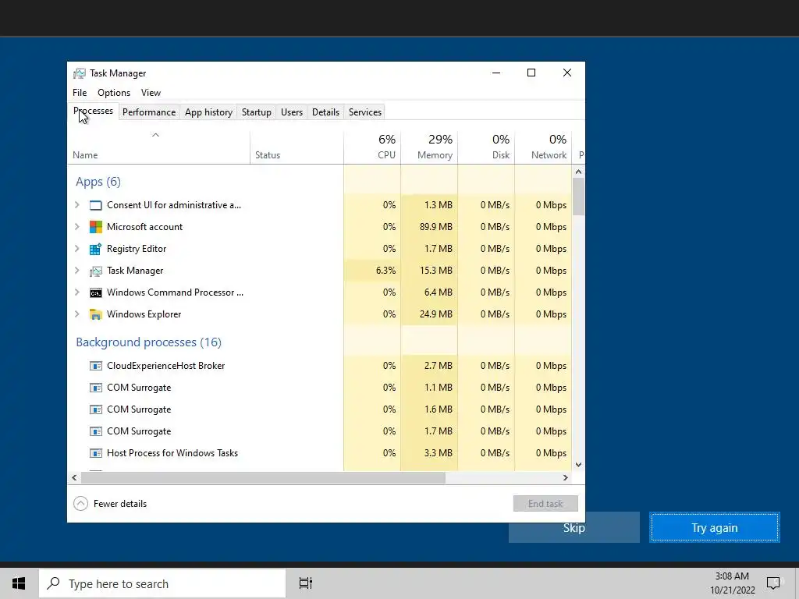799x599 pixels.
Task: Click the Microsoft account colored logo icon
Action: coord(96,227)
